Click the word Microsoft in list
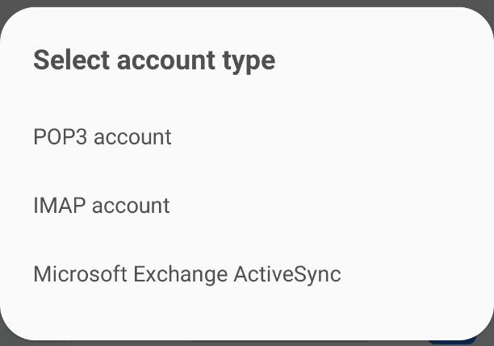This screenshot has width=494, height=346. pyautogui.click(x=80, y=274)
